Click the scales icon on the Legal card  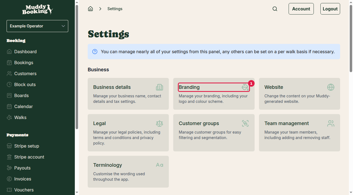click(x=160, y=123)
